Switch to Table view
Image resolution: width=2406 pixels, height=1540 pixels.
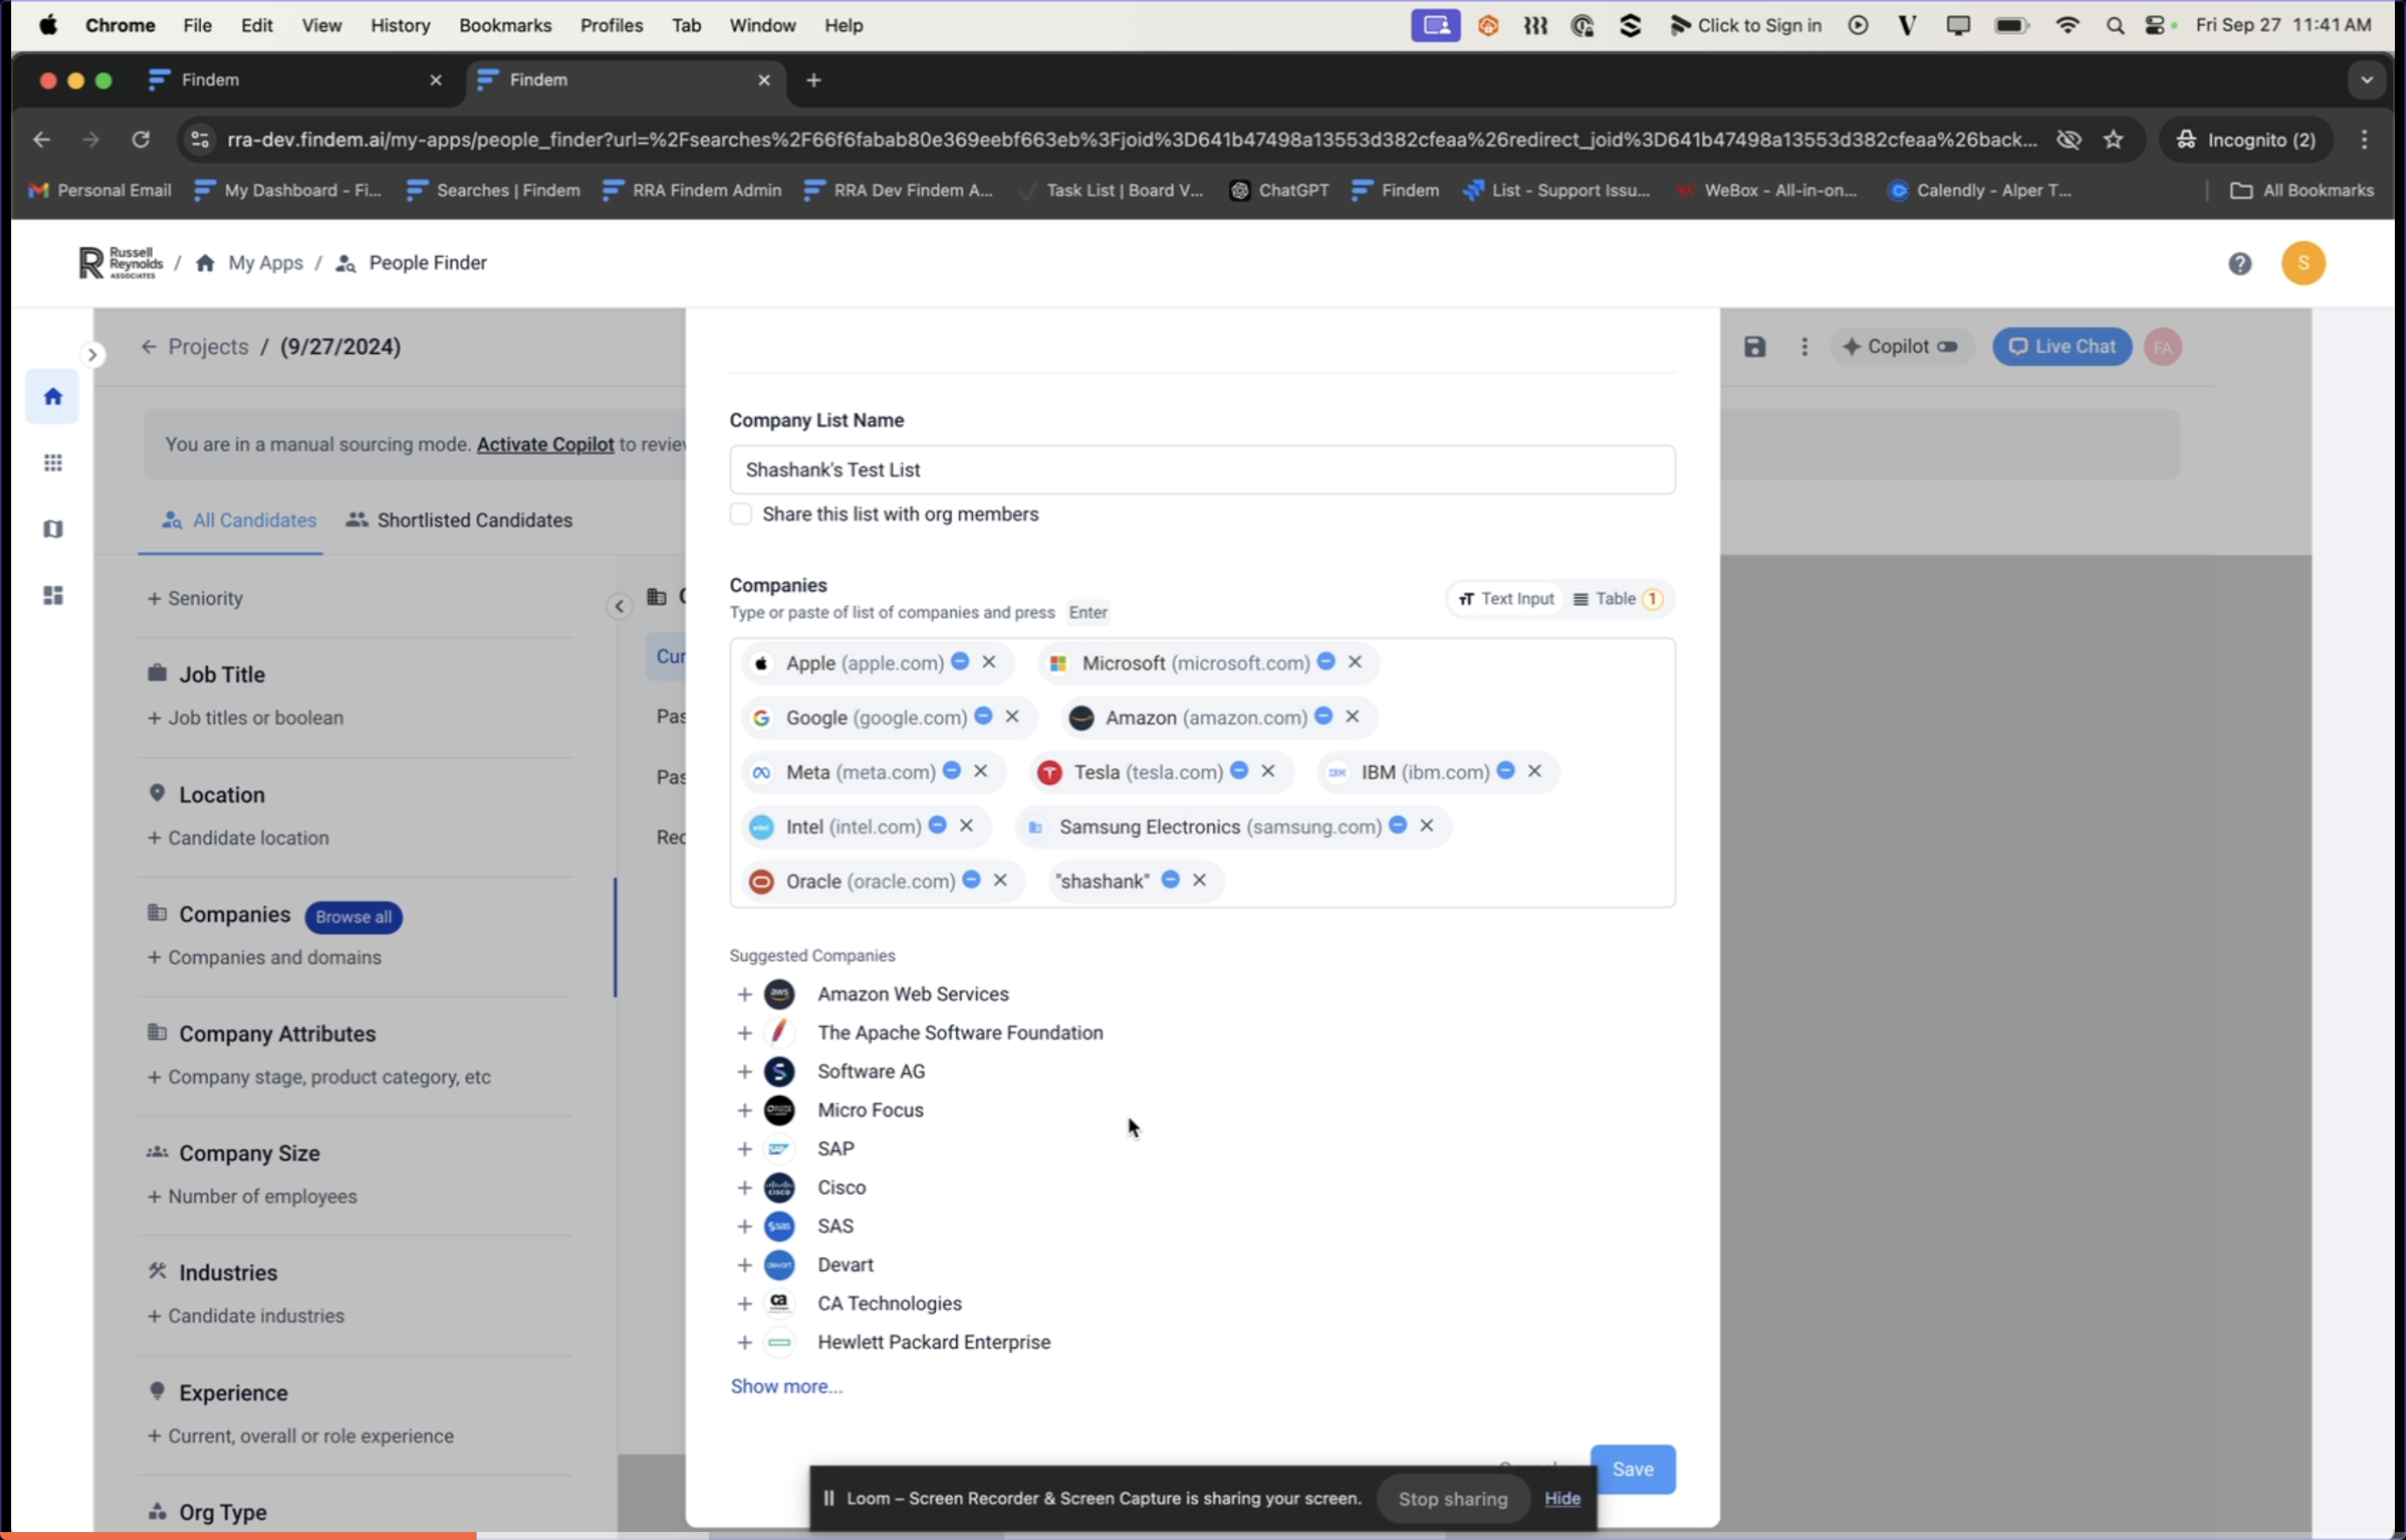[1617, 598]
